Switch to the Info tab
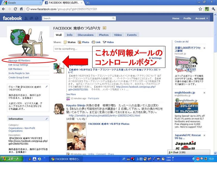Screen dimensions: 217x179 [x=69, y=35]
